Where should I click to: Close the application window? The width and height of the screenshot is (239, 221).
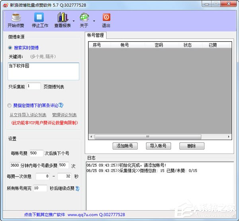tap(229, 4)
